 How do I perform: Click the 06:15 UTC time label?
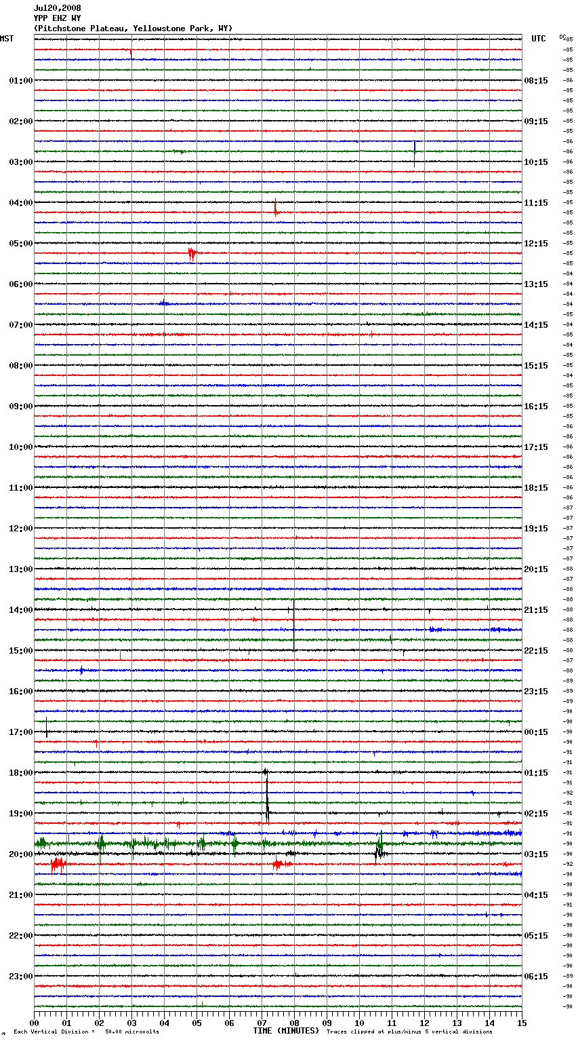coord(536,977)
